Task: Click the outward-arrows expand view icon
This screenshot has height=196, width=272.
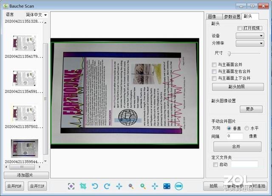Action: pos(155,186)
